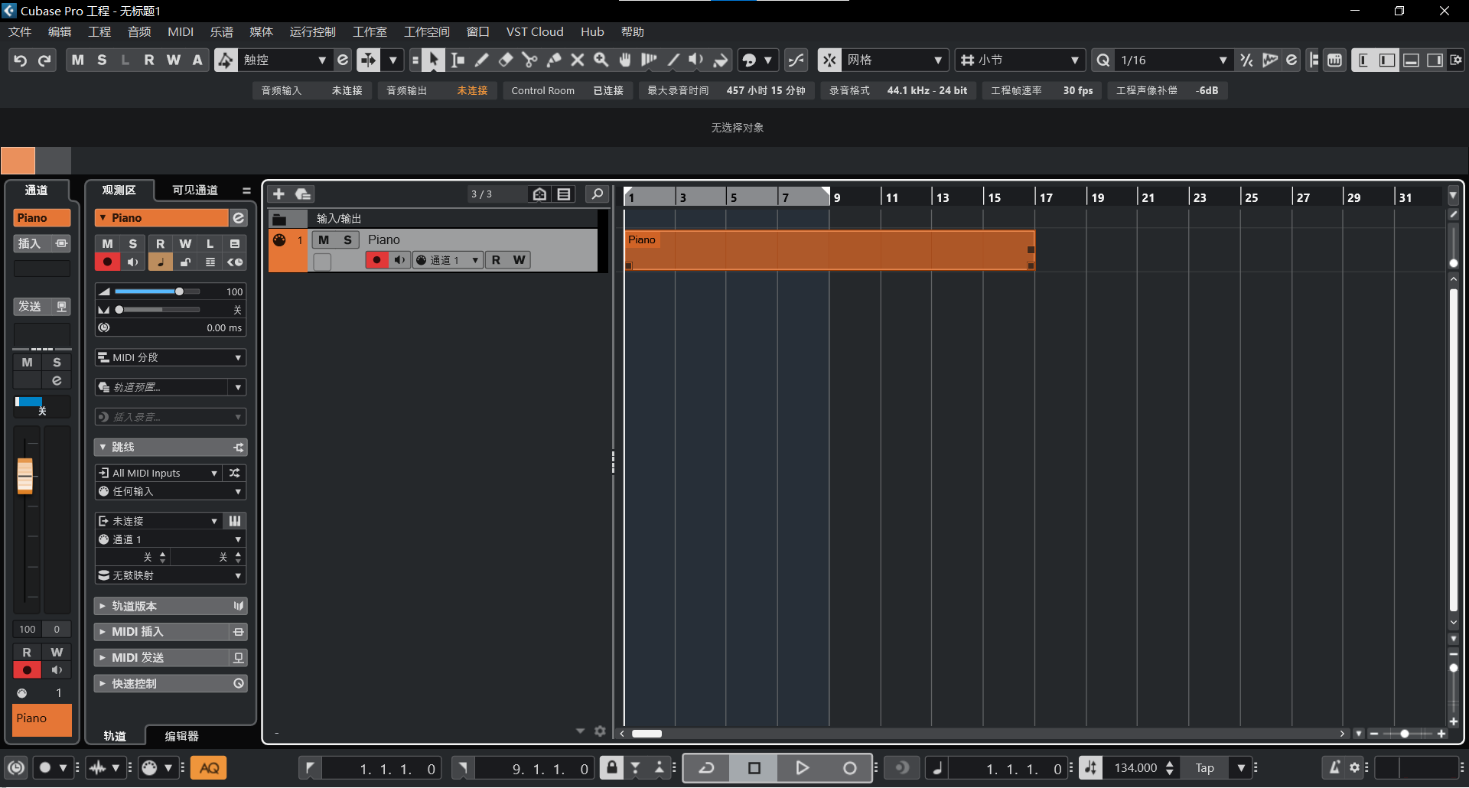Toggle monitor speaker on Piano track row
Image resolution: width=1469 pixels, height=788 pixels.
point(399,260)
